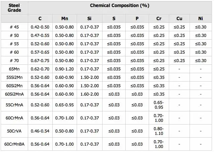
Task: Click the 1.60-2.00 silicon value cell
Action: pyautogui.click(x=89, y=94)
